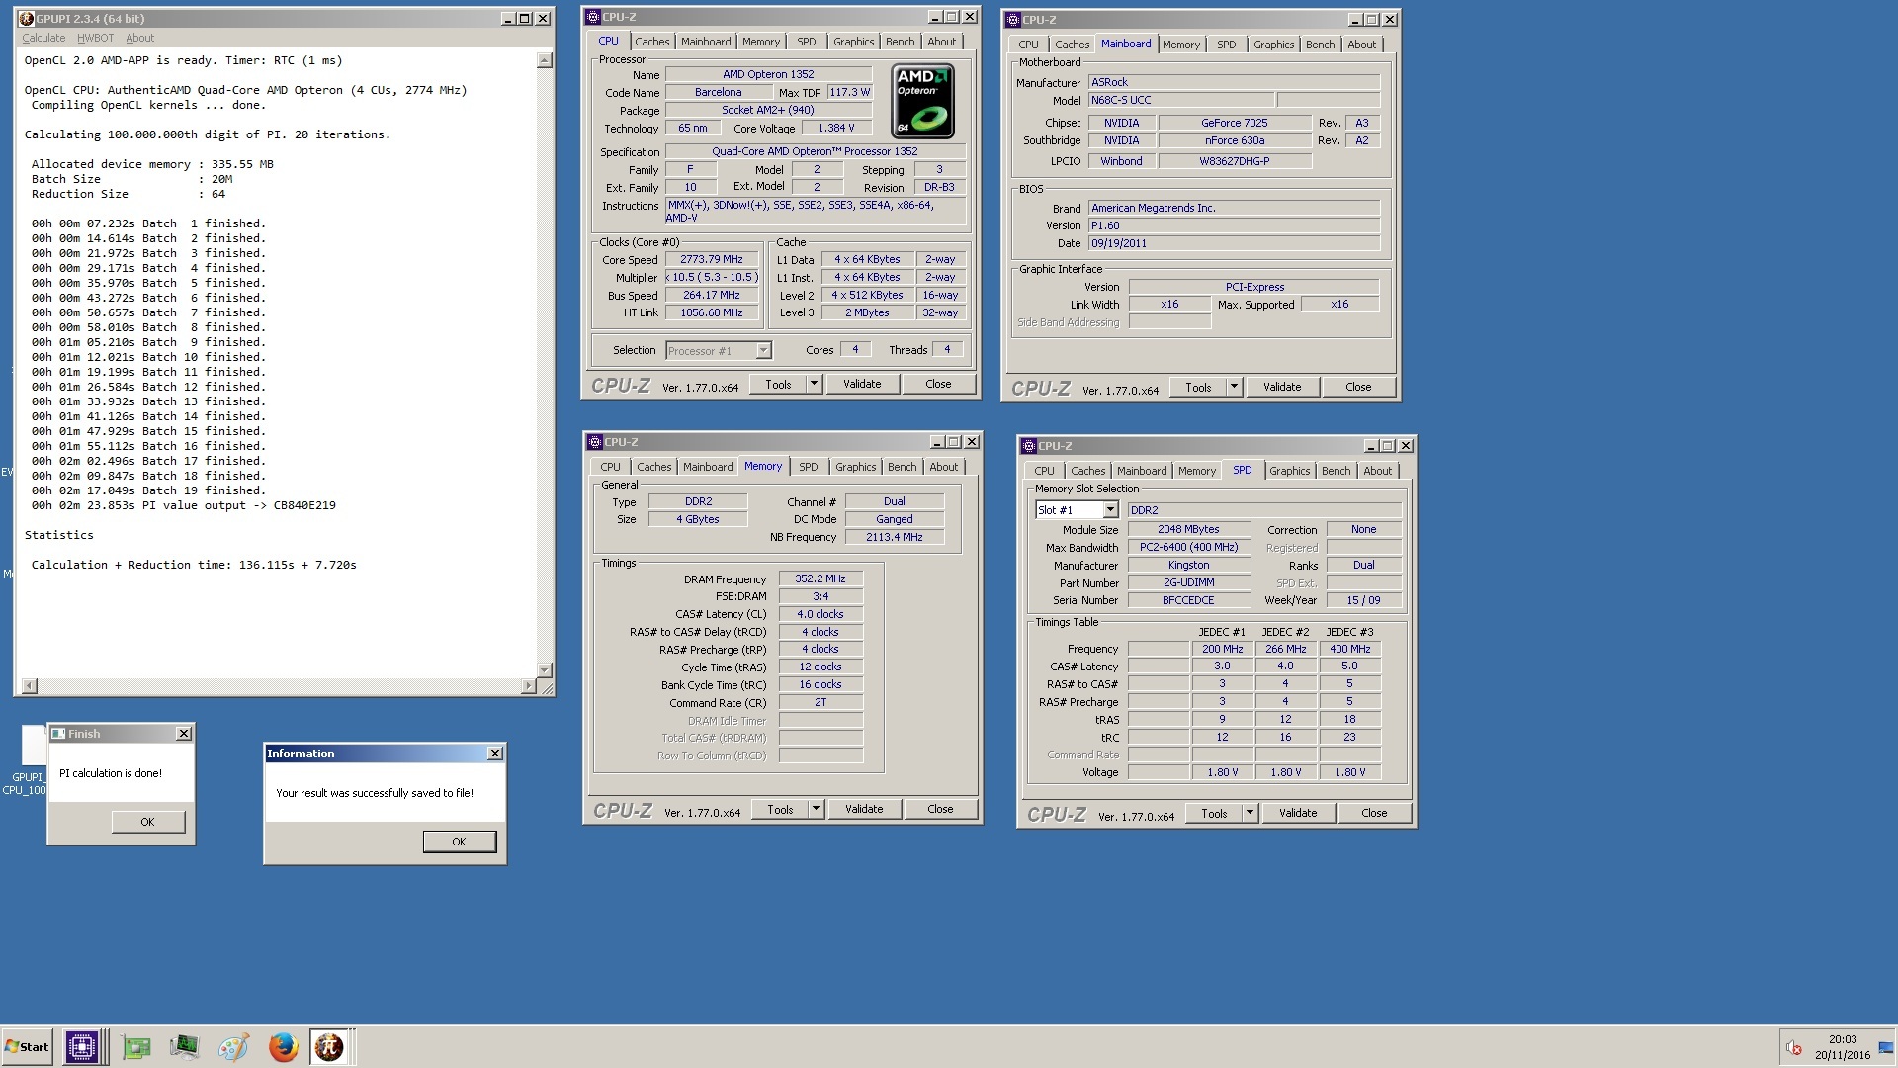The width and height of the screenshot is (1898, 1068).
Task: Click the Socket AM2+ (940) package field
Action: click(x=768, y=110)
